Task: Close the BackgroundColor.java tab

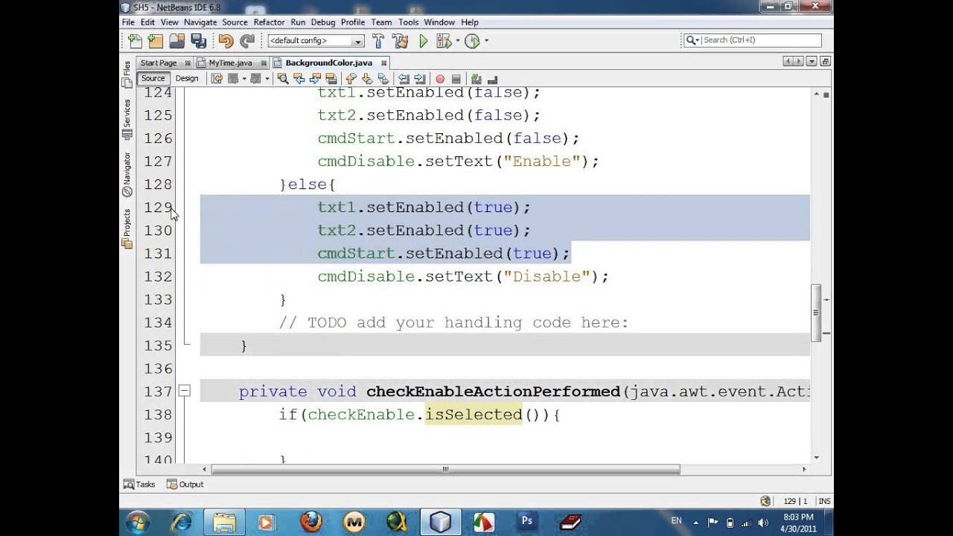Action: (384, 63)
